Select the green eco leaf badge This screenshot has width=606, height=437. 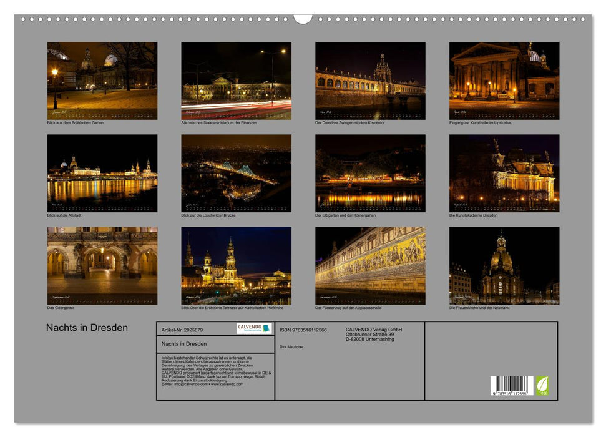pyautogui.click(x=542, y=387)
